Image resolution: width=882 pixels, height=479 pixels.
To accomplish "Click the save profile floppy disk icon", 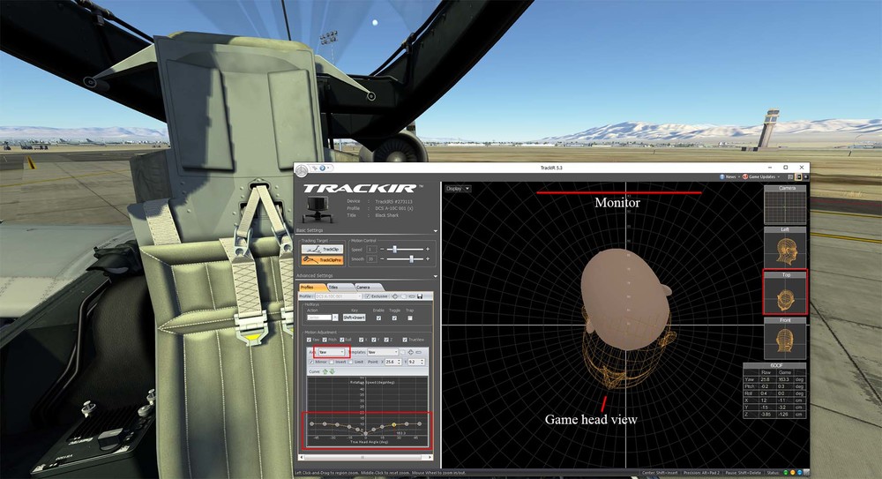I will (x=420, y=296).
